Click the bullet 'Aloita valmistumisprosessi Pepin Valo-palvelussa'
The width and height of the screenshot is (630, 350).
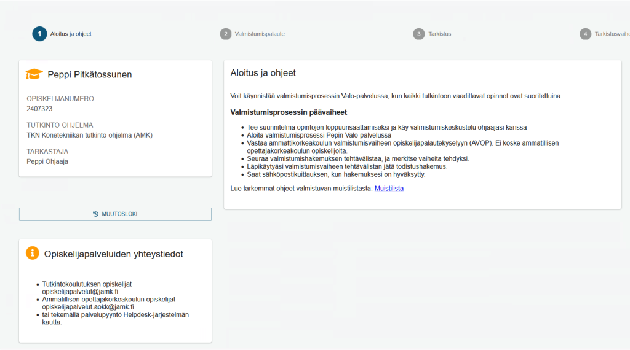(319, 135)
